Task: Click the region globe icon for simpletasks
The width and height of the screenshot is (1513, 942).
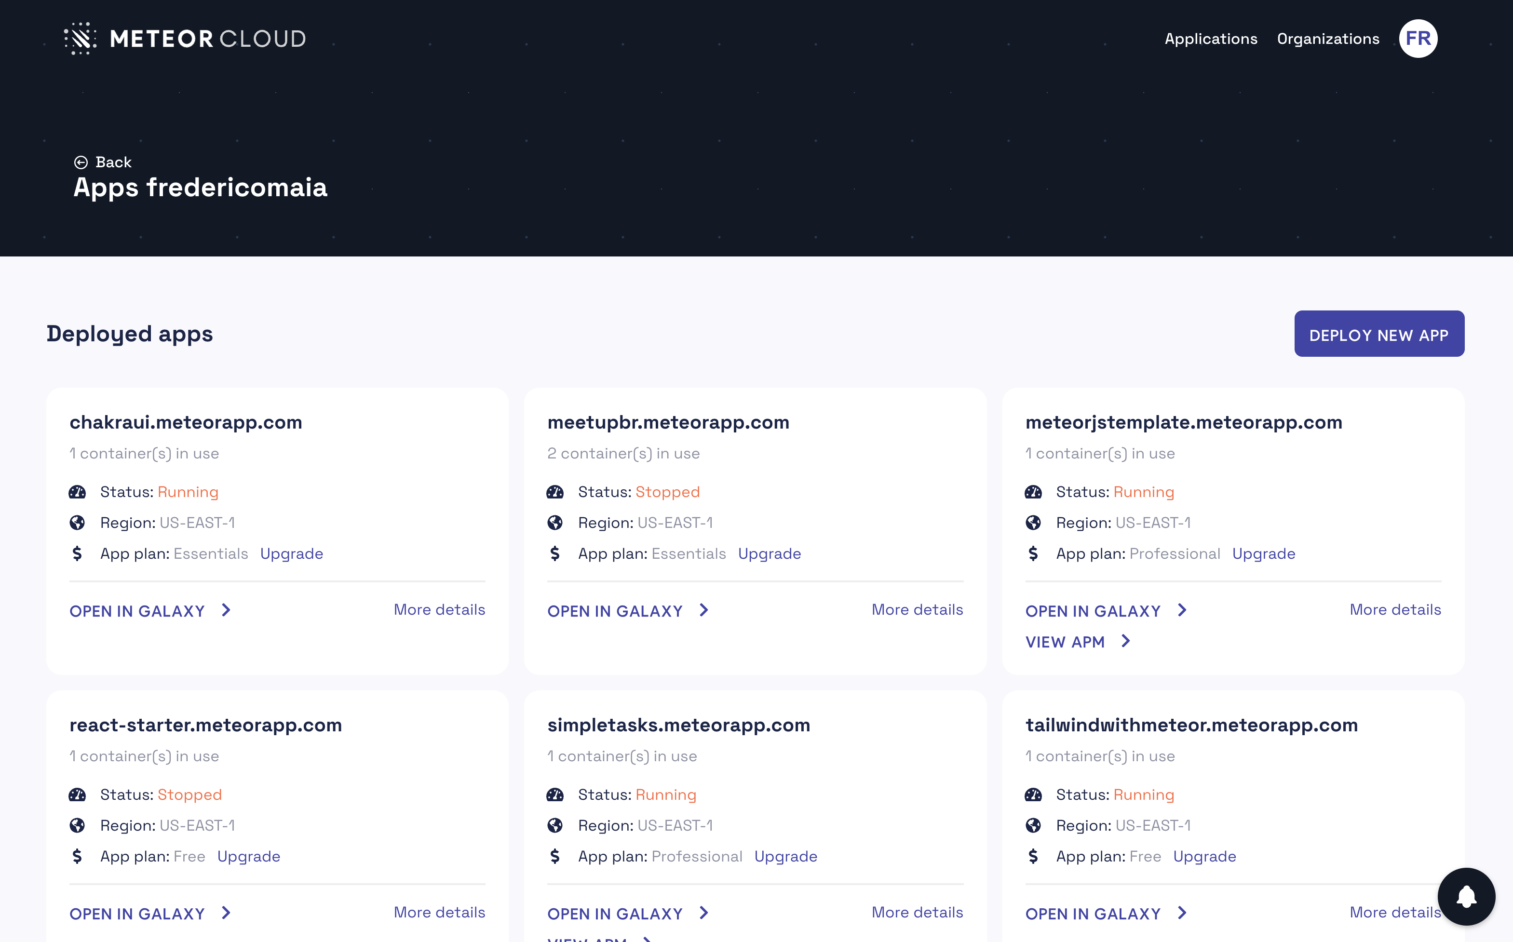Action: click(x=555, y=825)
